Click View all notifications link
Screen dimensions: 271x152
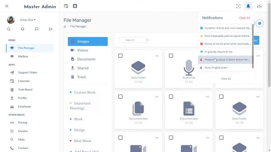pos(226,79)
